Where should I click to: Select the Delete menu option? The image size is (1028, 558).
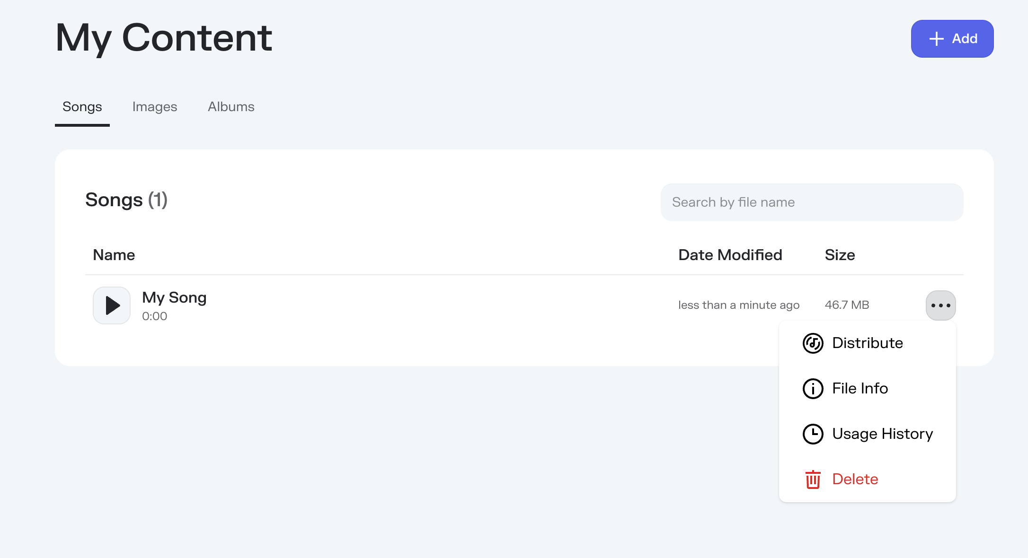(867, 480)
